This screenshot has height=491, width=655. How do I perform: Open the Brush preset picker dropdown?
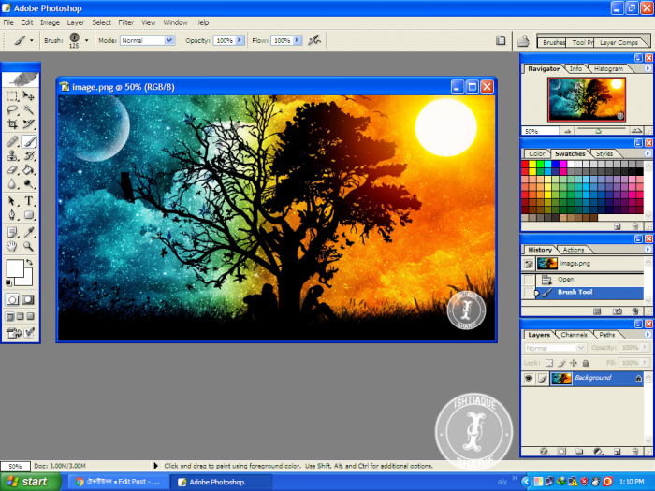(86, 40)
